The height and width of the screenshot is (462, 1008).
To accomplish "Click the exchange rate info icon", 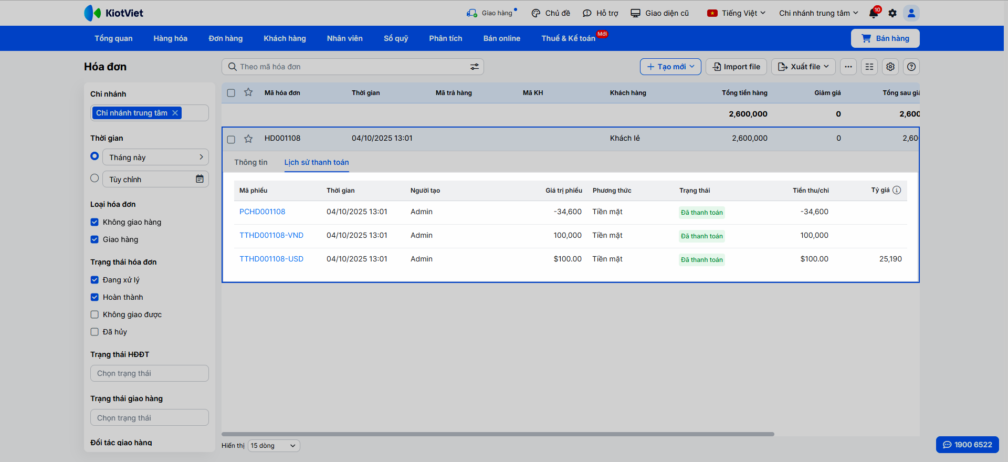I will coord(897,190).
